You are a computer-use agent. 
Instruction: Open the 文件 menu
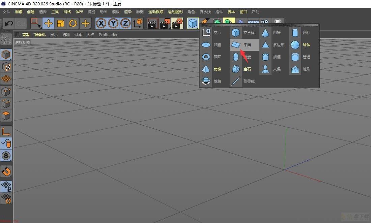tap(6, 12)
